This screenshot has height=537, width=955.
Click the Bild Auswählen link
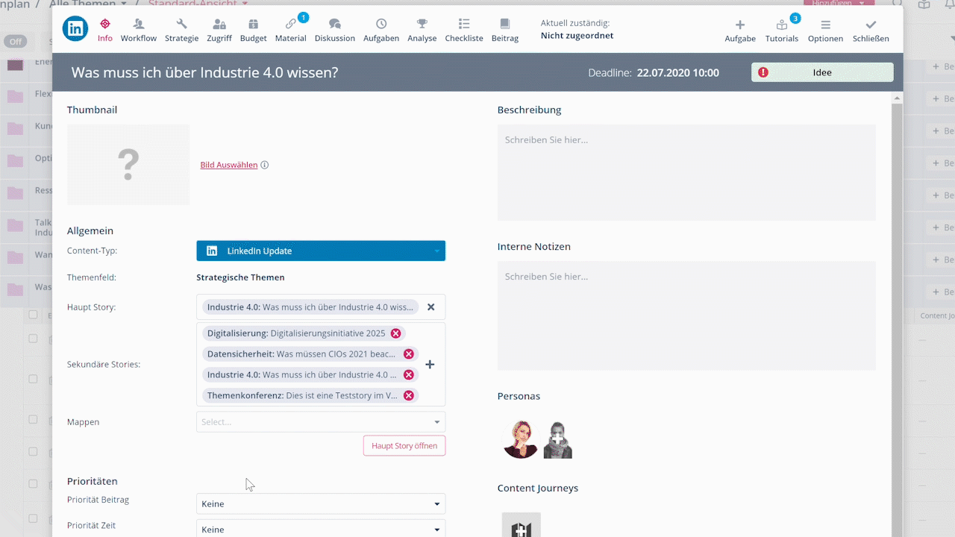pyautogui.click(x=228, y=166)
